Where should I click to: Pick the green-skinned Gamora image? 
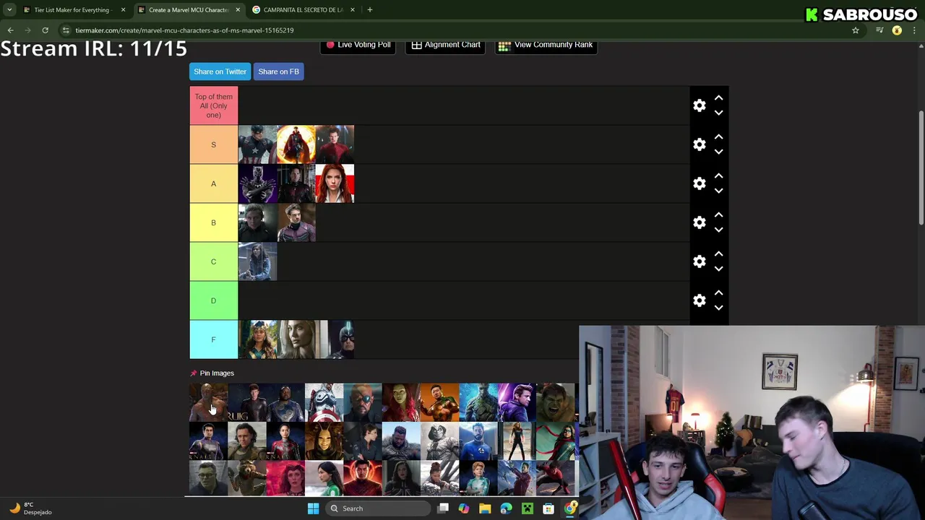[x=401, y=402]
